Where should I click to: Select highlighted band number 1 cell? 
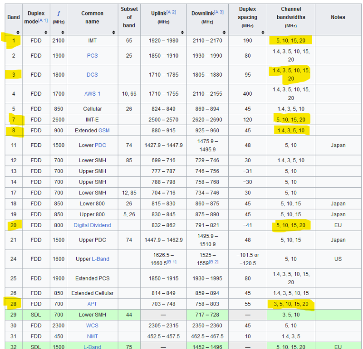coord(14,41)
